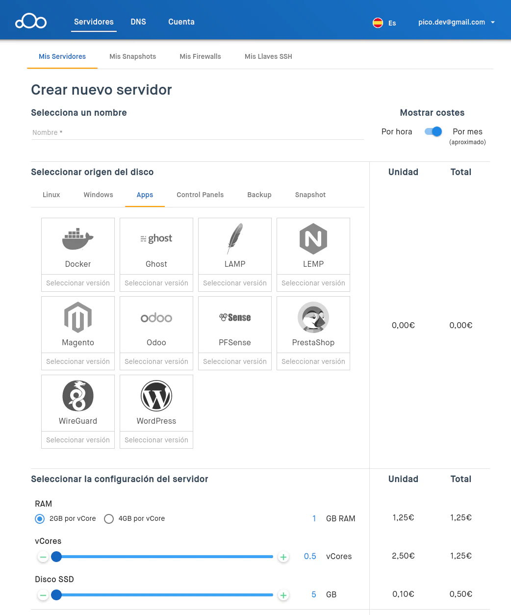Choose the Ghost app logo
The height and width of the screenshot is (615, 511).
pos(156,239)
